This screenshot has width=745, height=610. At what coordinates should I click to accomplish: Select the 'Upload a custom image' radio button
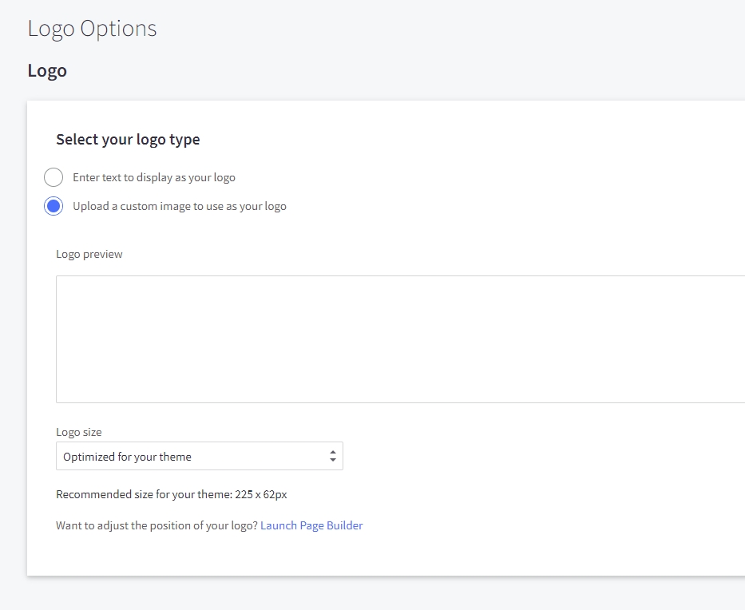click(x=53, y=206)
